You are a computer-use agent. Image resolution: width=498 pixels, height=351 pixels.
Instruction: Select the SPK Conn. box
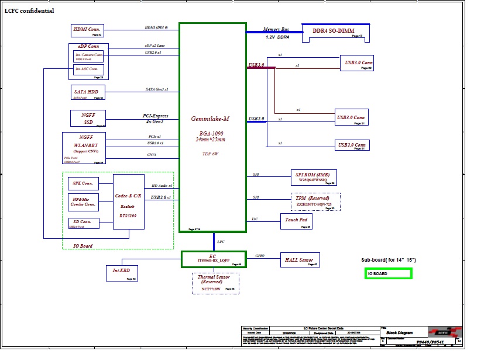click(83, 183)
